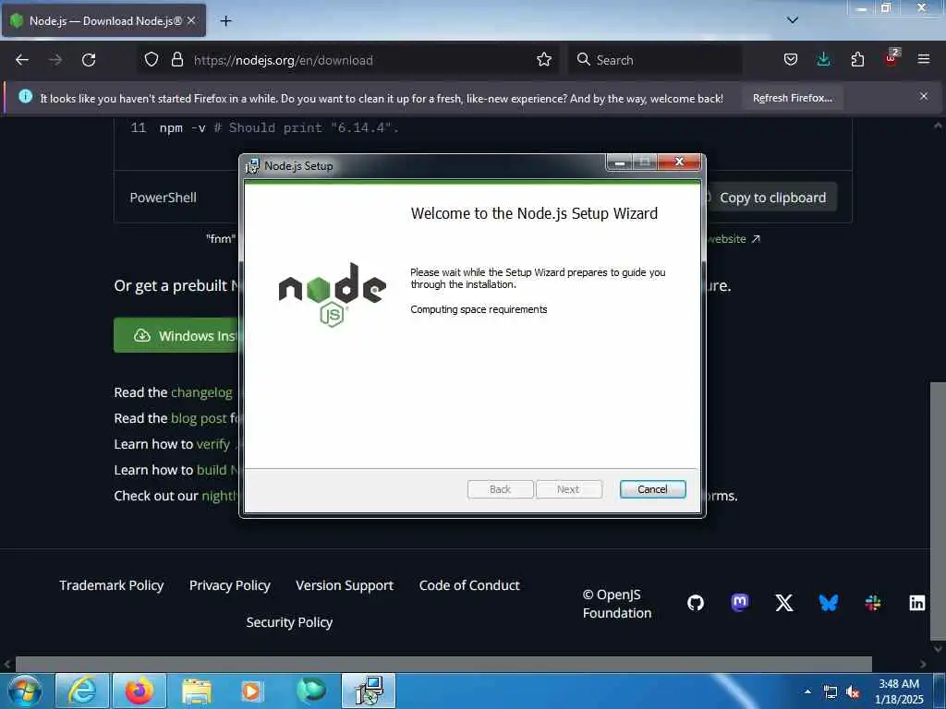Click the Refresh Firefox button
Image resolution: width=946 pixels, height=709 pixels.
[792, 98]
